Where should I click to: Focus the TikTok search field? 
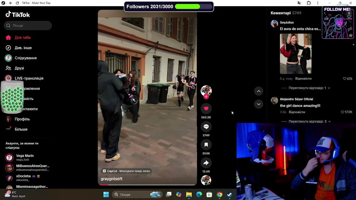coord(28,26)
